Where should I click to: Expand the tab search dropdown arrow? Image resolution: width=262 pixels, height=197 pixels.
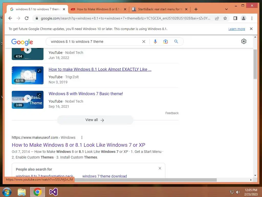click(226, 9)
